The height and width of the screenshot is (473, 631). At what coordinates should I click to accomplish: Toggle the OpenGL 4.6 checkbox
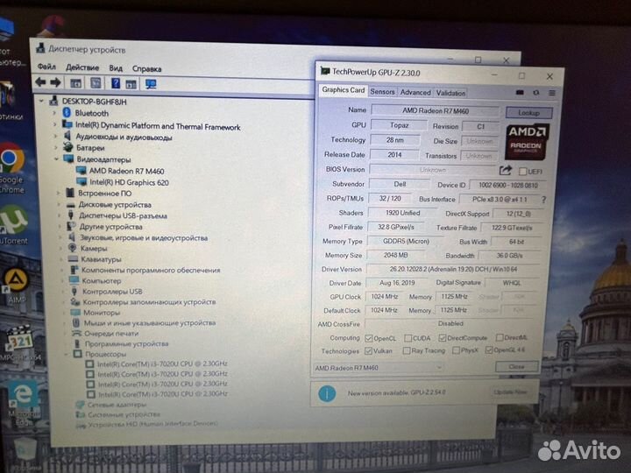489,350
